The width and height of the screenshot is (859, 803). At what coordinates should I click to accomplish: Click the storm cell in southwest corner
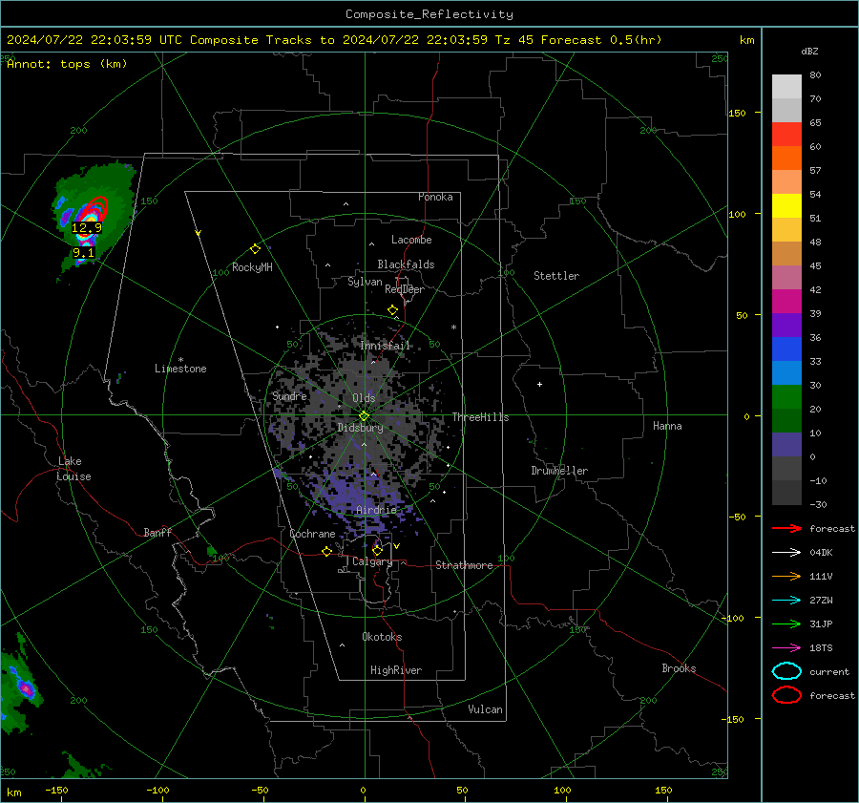19,686
